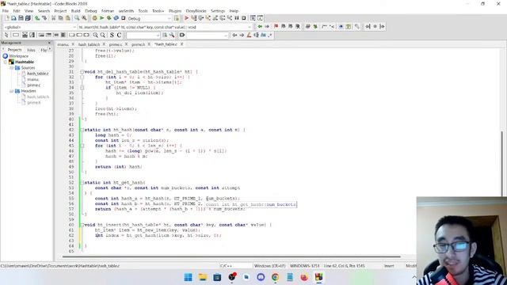Click the Paste toolbar icon

click(x=68, y=18)
